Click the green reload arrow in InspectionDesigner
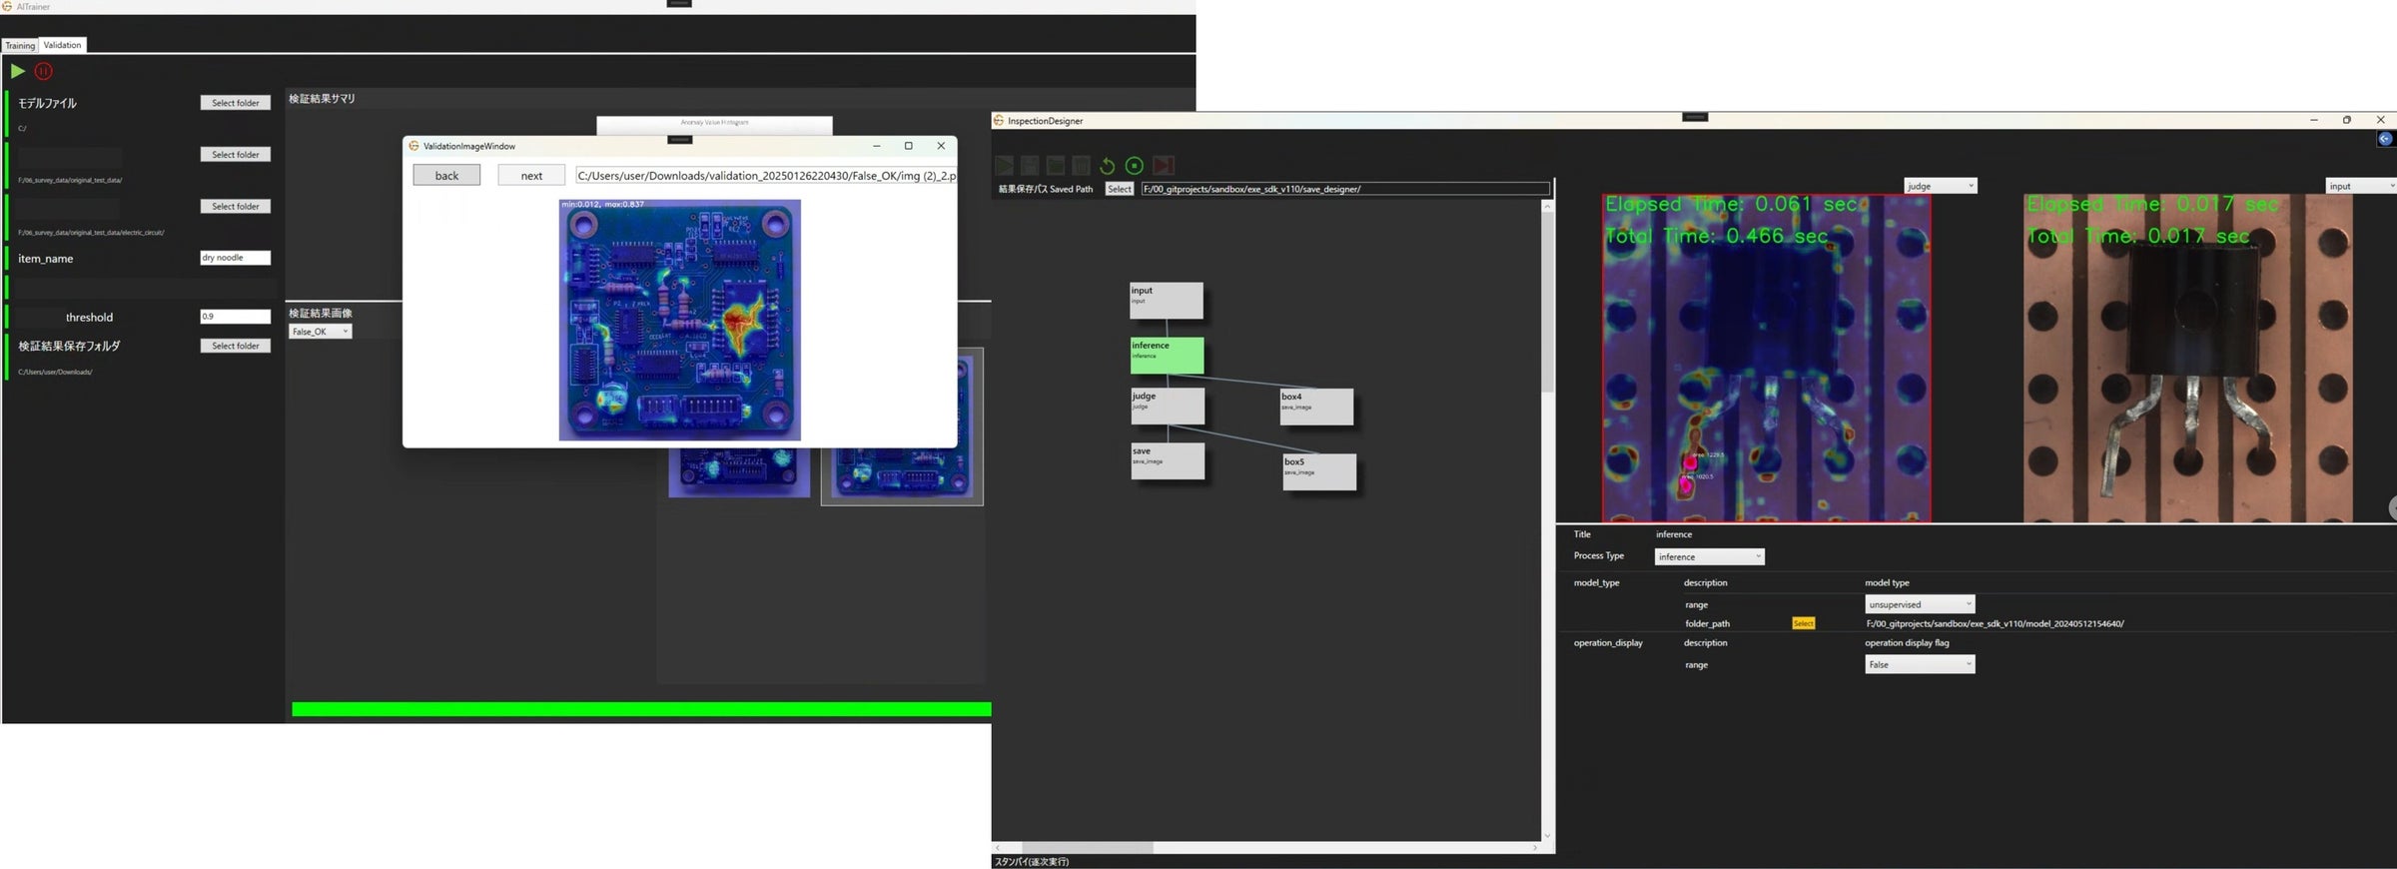The image size is (2397, 869). pyautogui.click(x=1107, y=166)
